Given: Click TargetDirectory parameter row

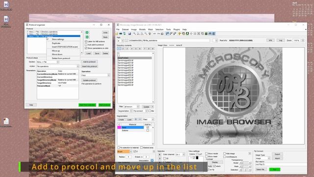Looking at the screenshot, I should (58, 83).
